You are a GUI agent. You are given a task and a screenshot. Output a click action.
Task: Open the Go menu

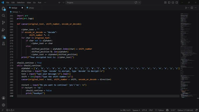click(34, 3)
